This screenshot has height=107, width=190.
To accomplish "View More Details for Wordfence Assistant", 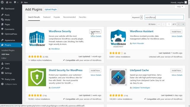I will tap(177, 36).
